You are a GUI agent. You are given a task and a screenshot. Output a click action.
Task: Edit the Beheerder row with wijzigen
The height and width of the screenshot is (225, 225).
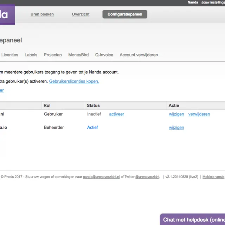176,128
